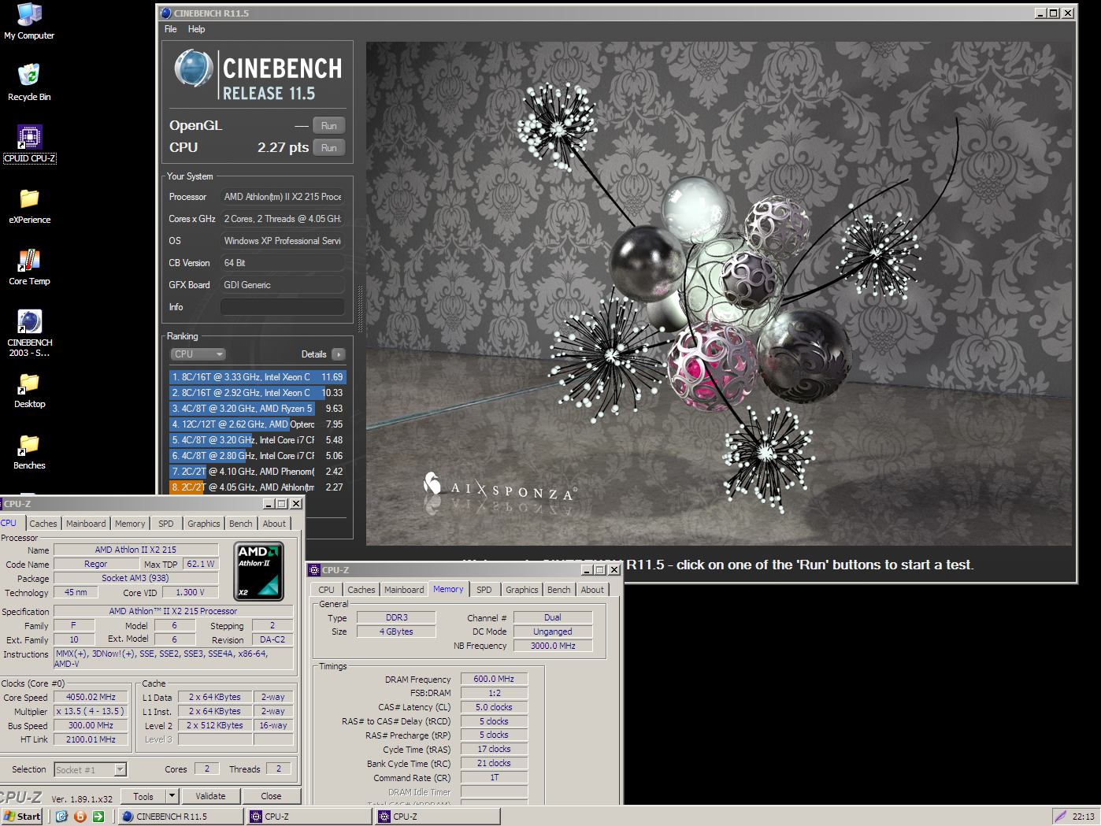This screenshot has width=1101, height=826.
Task: Click the Cinebench title bar icon
Action: pos(165,13)
